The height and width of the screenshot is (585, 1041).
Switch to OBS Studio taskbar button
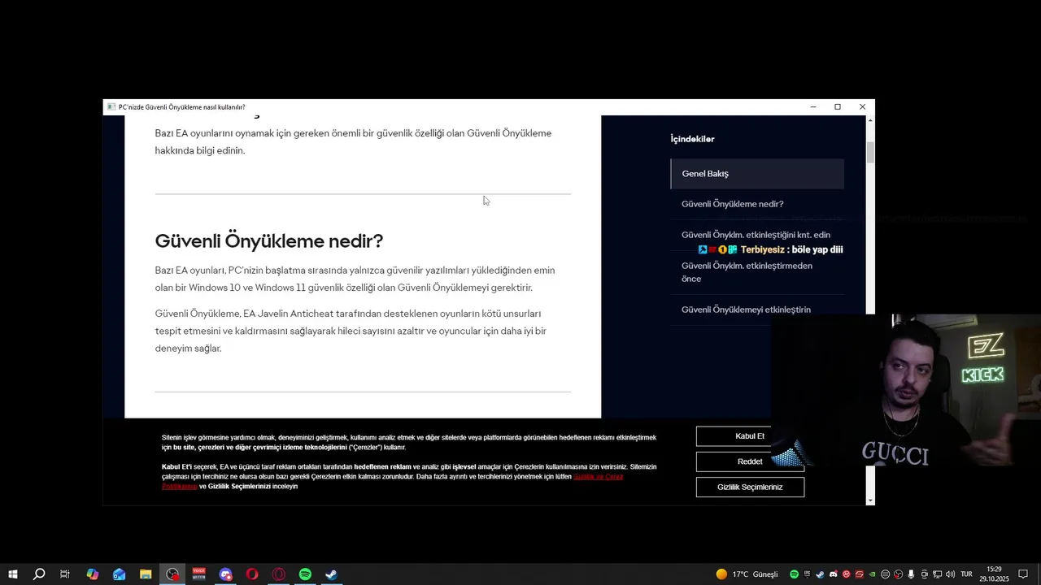click(172, 574)
